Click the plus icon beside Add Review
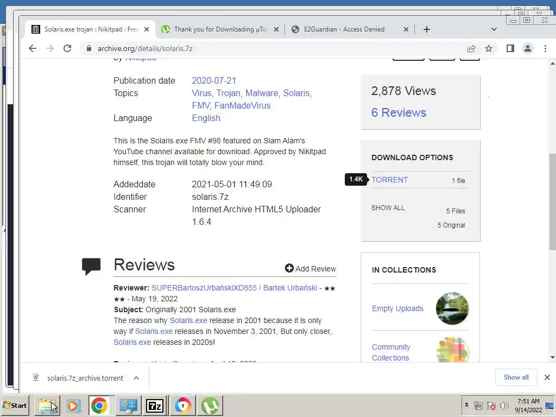Screen dimensions: 556x417 (x=289, y=268)
